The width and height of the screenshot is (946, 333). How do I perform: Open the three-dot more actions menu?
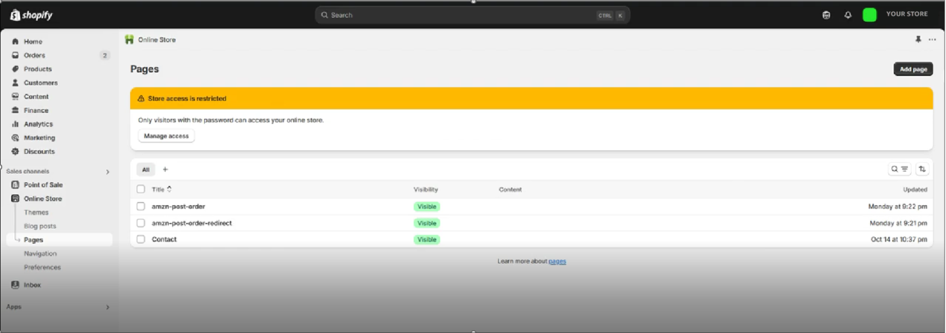(x=932, y=40)
